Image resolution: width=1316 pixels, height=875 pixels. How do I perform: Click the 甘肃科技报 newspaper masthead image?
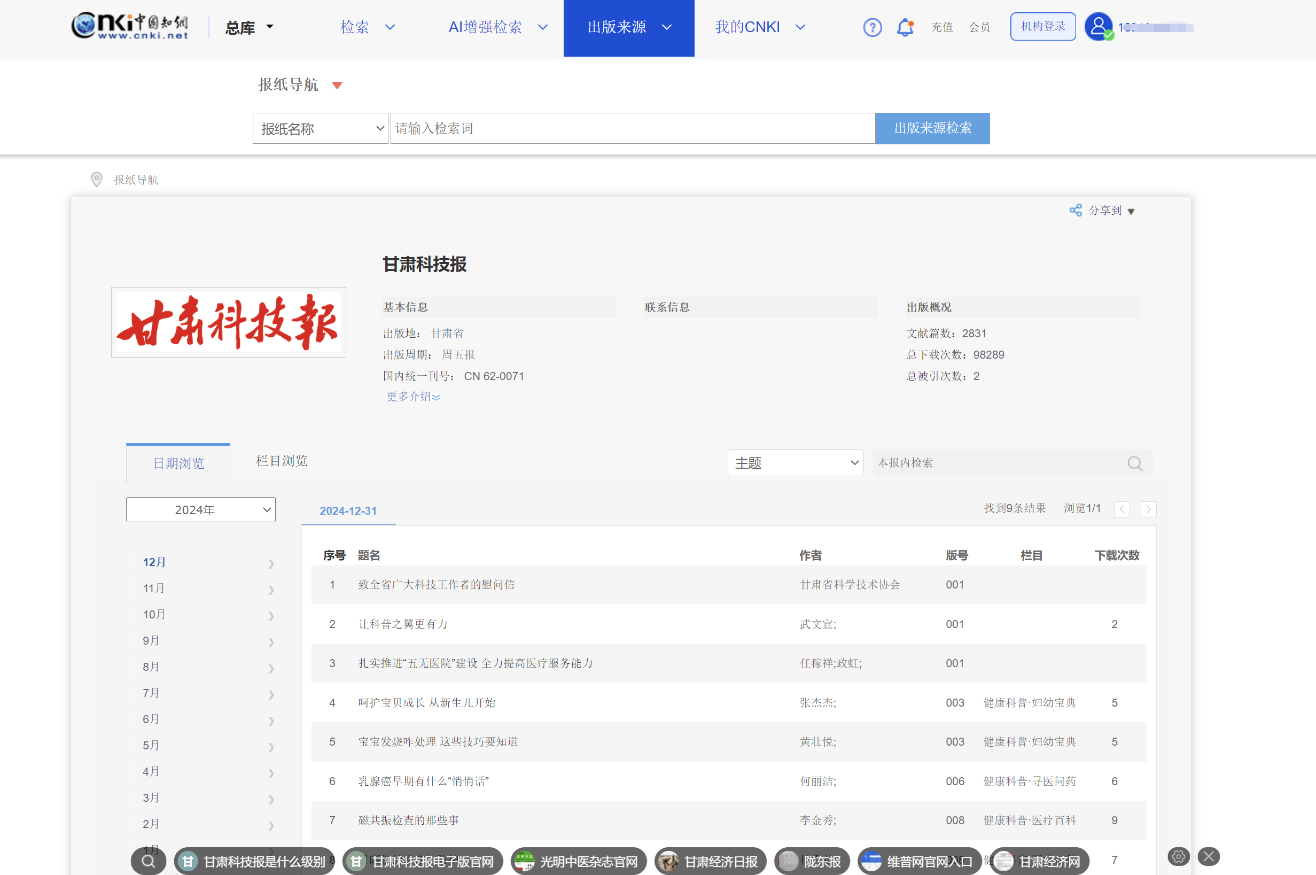pyautogui.click(x=229, y=322)
